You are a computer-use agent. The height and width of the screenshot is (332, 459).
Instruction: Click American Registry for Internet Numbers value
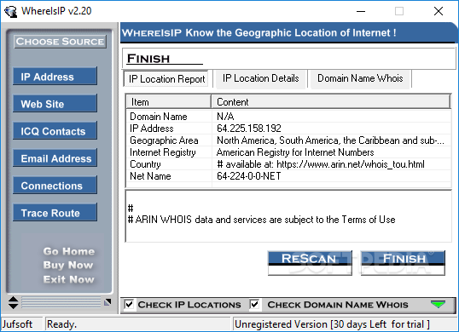[x=295, y=152]
